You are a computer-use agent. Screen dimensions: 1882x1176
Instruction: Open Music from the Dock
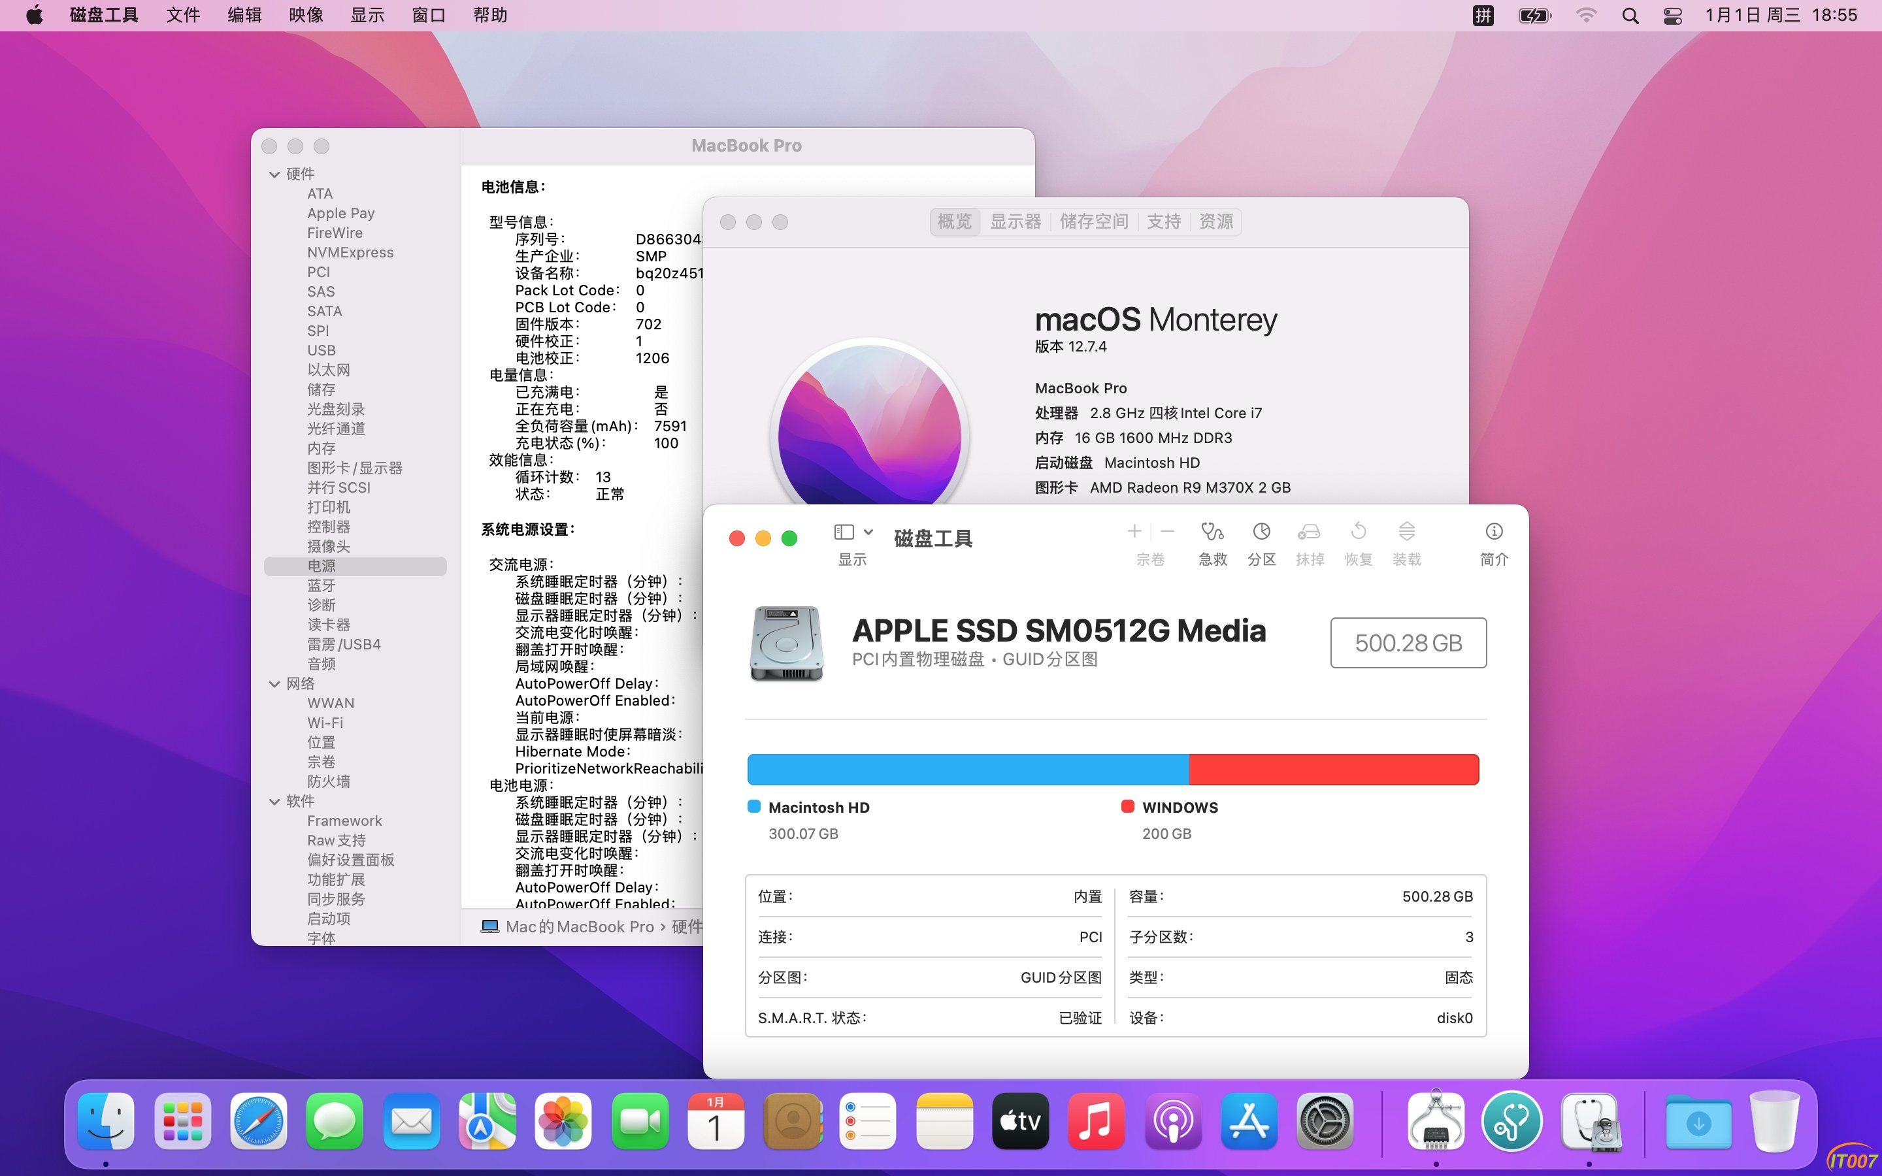(1097, 1120)
